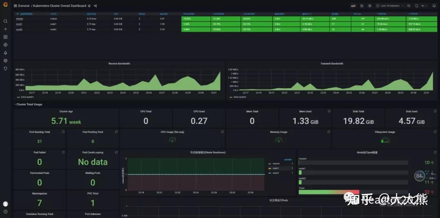Open the Alerting bell icon
440x218 pixels.
point(5,53)
